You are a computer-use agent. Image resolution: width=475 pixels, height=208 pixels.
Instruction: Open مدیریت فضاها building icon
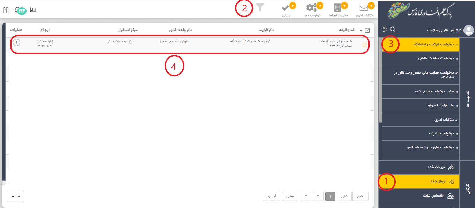[337, 8]
